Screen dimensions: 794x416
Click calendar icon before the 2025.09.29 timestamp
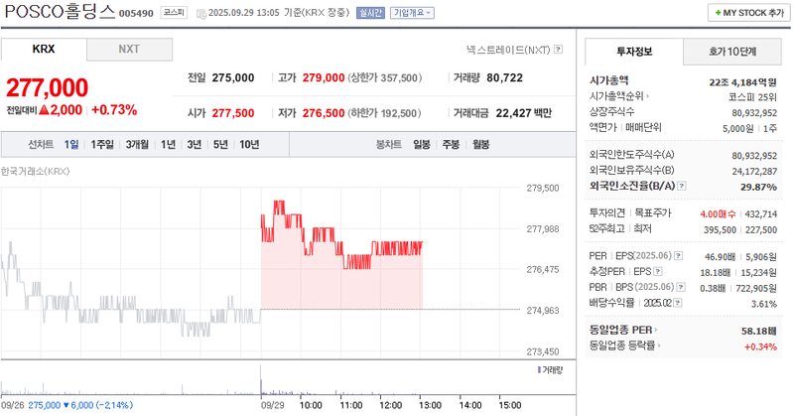coord(201,14)
